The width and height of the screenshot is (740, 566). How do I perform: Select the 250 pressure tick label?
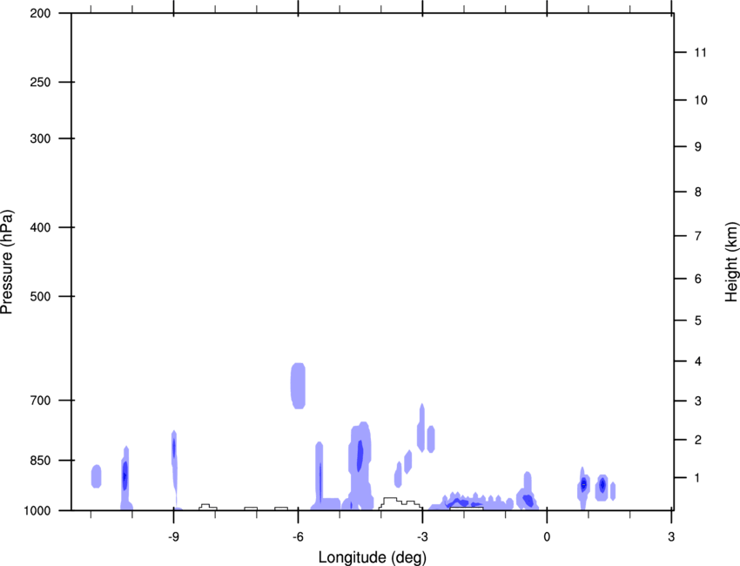tap(40, 82)
